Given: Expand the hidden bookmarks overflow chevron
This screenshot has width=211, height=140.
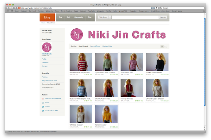Looking at the screenshot, I should pos(204,11).
